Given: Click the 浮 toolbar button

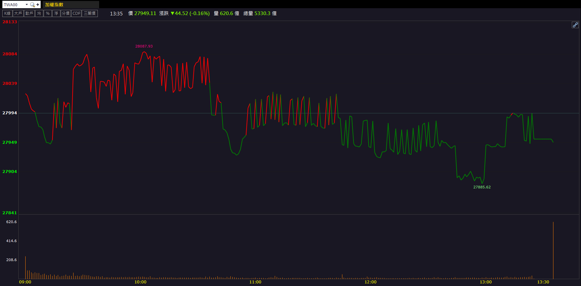Looking at the screenshot, I should [x=56, y=13].
